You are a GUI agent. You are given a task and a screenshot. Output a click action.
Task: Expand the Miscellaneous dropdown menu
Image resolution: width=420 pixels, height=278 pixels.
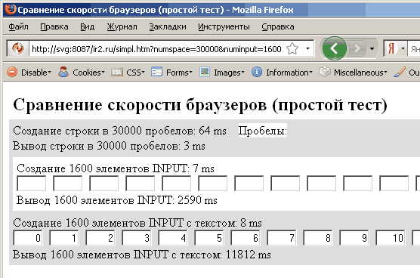[385, 73]
